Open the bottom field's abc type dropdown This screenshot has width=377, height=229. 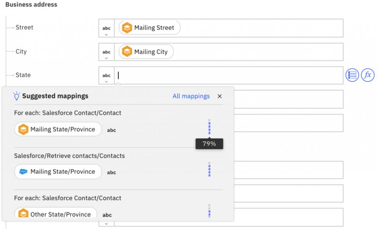tap(107, 217)
